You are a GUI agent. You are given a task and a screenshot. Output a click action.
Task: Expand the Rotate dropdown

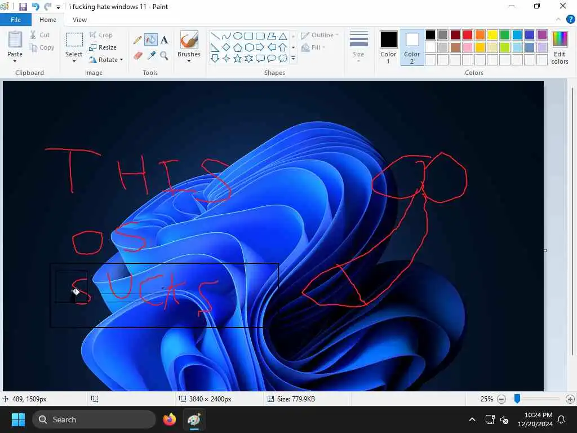coord(122,60)
